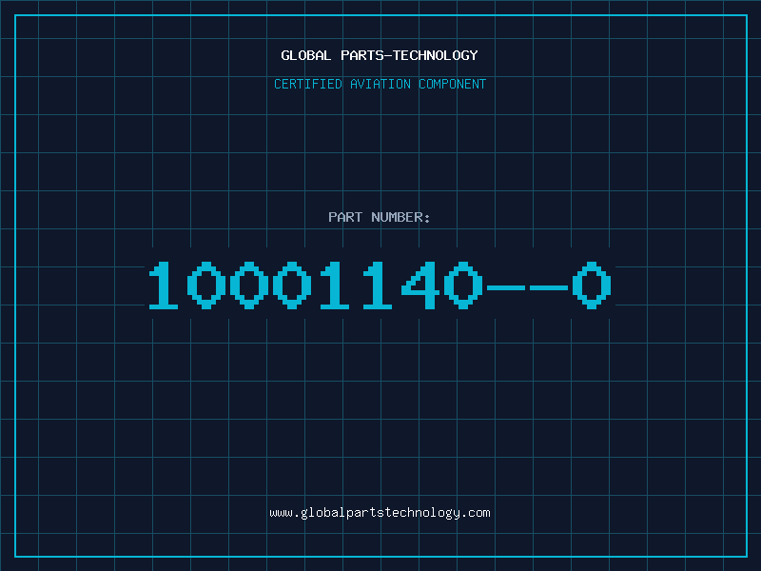Click the GLOBAL PARTS-TECHNOLOGY heading

[380, 55]
